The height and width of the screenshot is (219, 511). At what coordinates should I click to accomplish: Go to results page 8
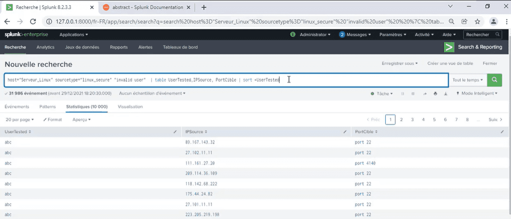click(x=467, y=120)
